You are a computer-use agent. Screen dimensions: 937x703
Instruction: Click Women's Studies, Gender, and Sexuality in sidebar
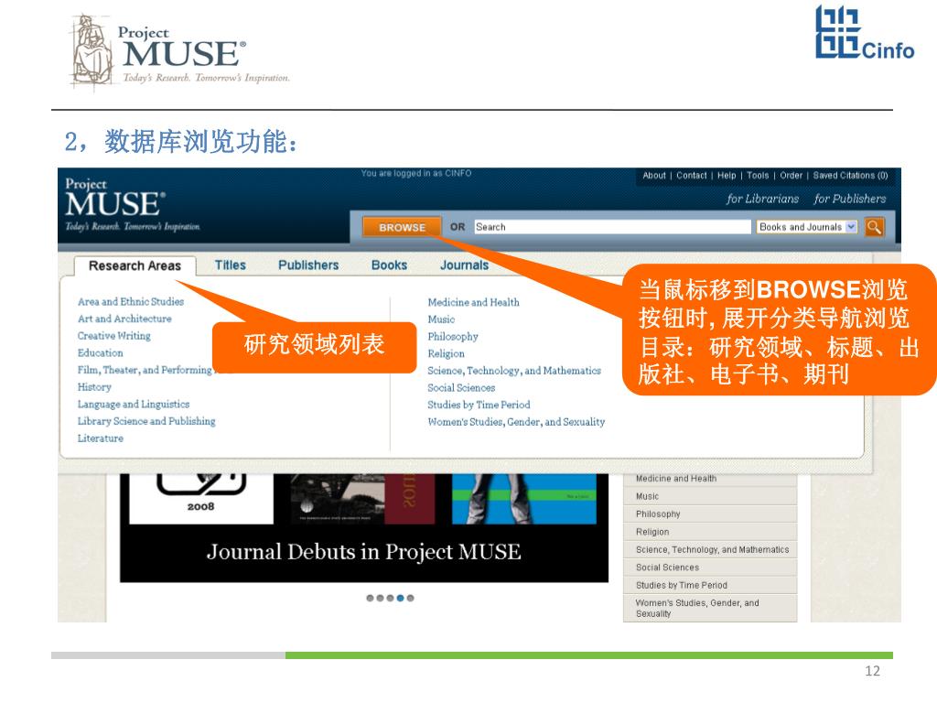point(710,608)
